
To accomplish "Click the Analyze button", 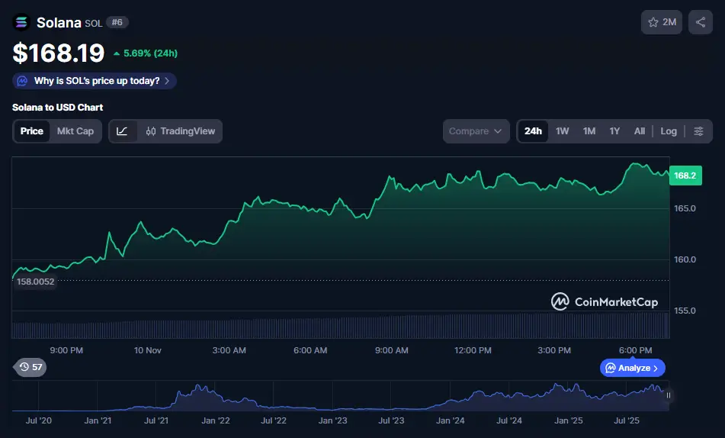I will tap(633, 368).
